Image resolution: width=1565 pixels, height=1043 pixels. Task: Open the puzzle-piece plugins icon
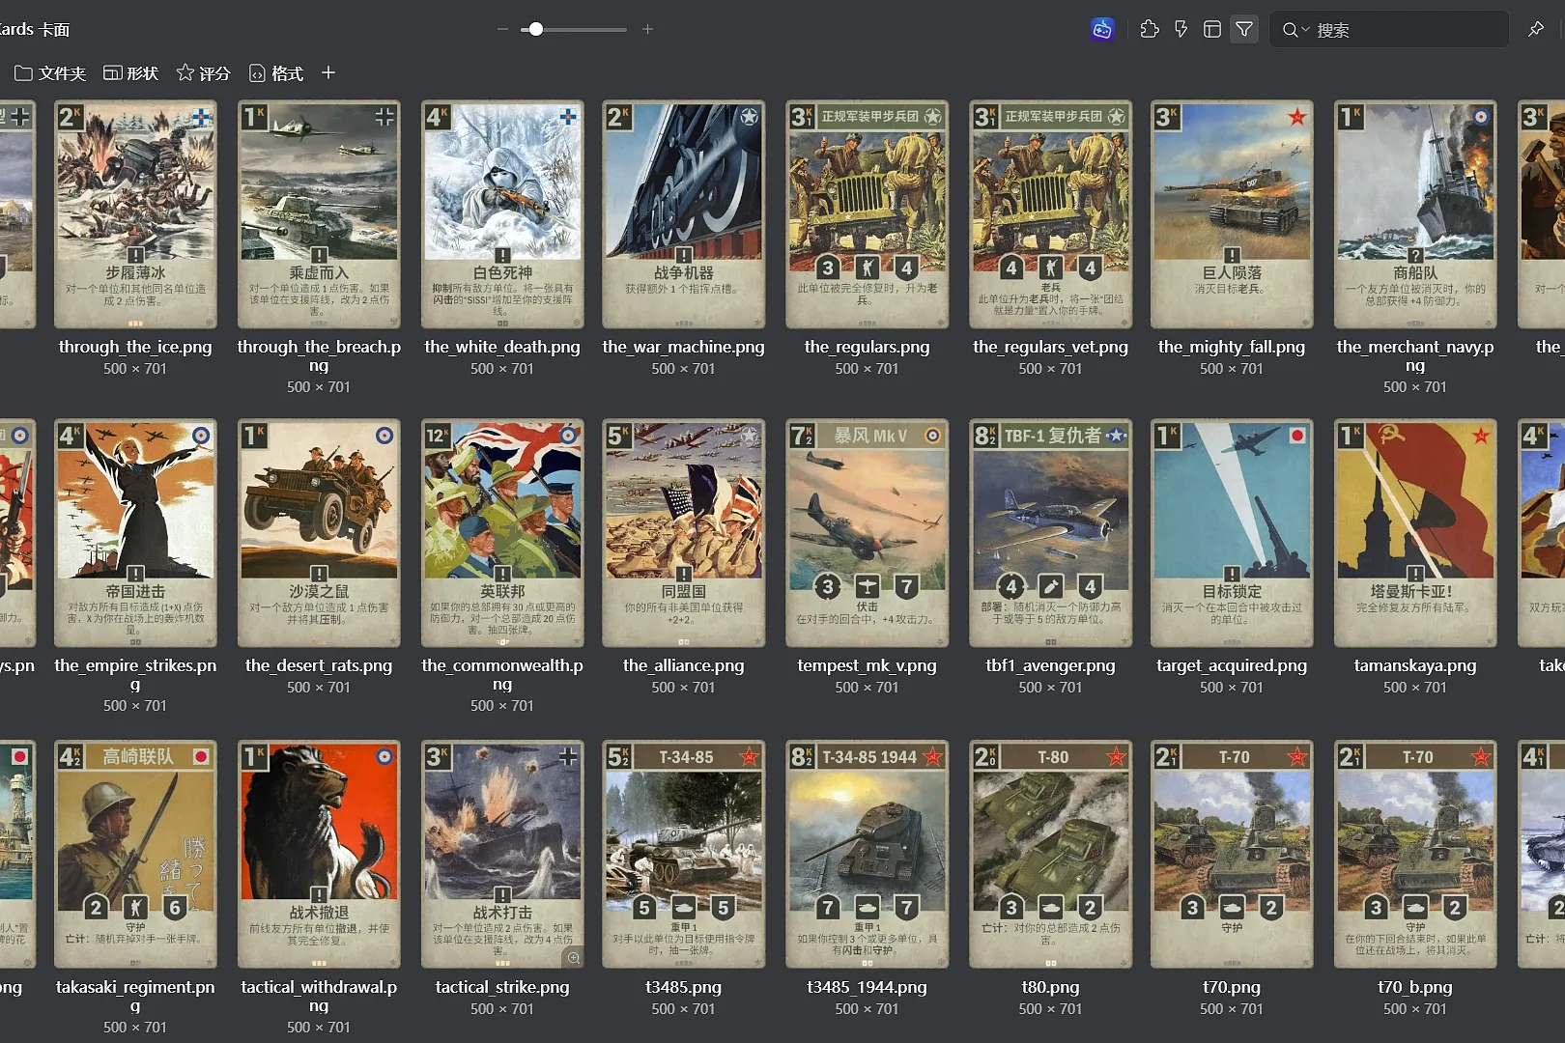pyautogui.click(x=1150, y=30)
